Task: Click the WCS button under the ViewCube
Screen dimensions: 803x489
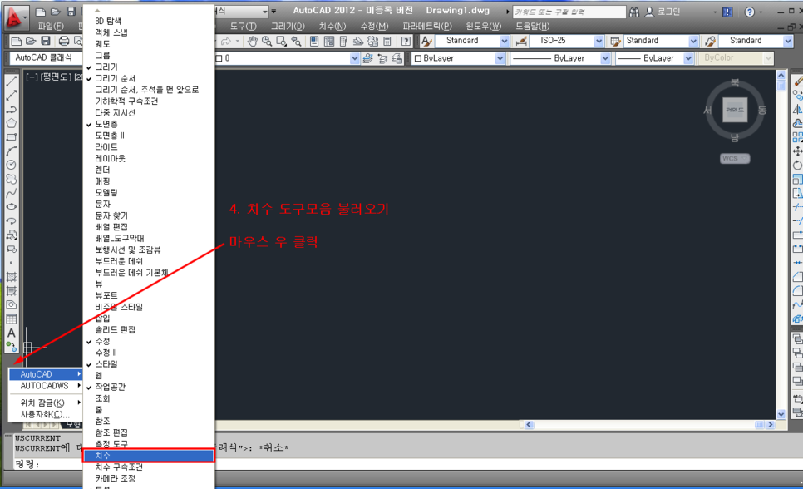Action: (734, 158)
